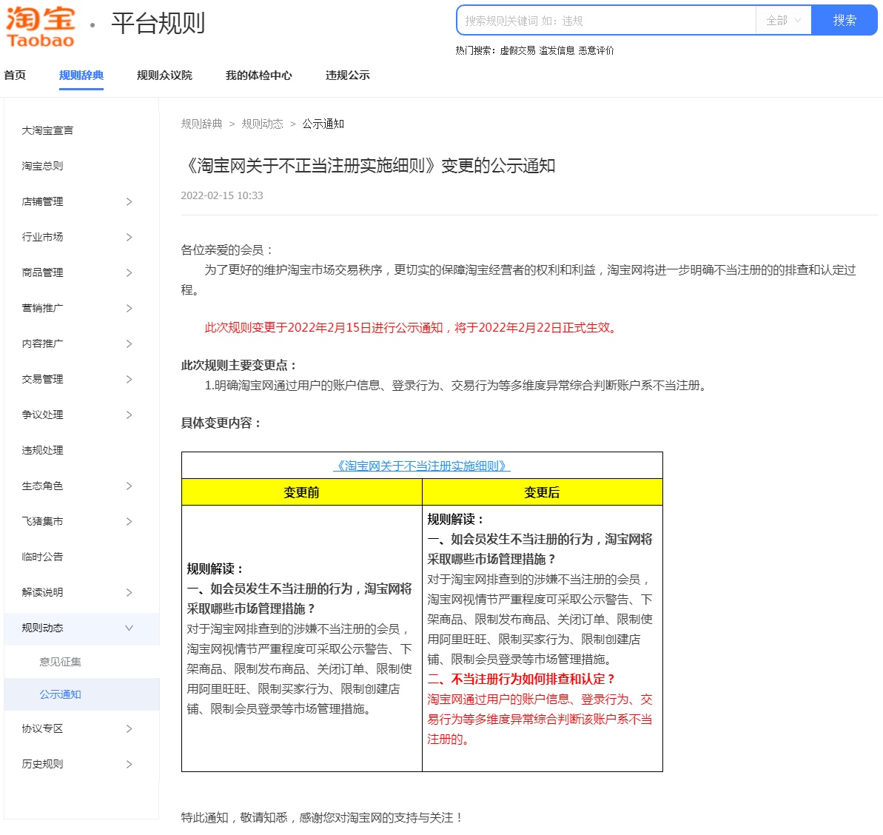This screenshot has width=883, height=835.
Task: Select 意见征集 under 规则动态
Action: (x=60, y=662)
